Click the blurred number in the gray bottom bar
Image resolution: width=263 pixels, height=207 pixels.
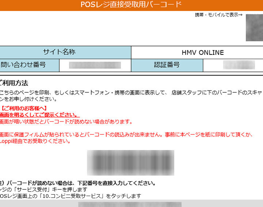click(130, 204)
